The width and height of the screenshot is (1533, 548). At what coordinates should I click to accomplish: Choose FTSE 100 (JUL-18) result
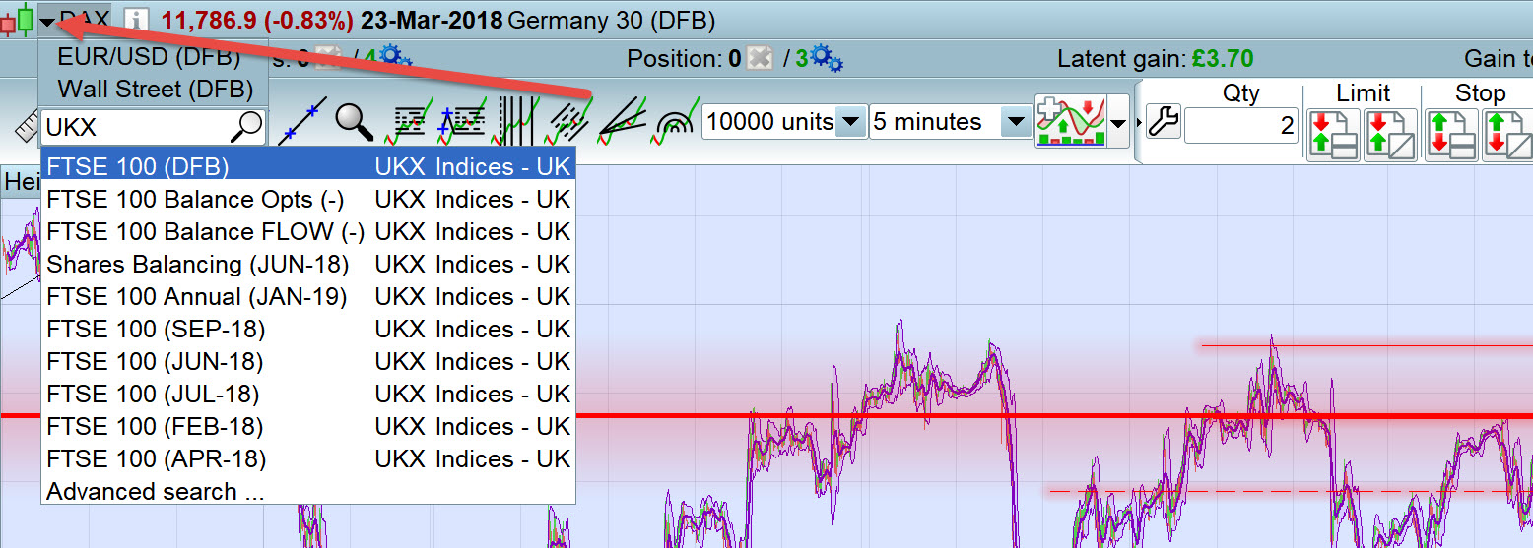point(308,395)
